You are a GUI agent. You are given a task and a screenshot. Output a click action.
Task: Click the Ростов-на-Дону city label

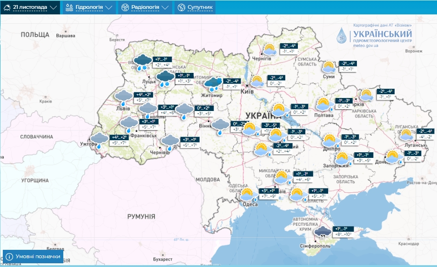(422, 183)
